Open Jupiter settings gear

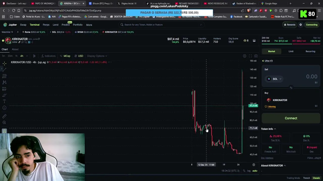click(301, 25)
